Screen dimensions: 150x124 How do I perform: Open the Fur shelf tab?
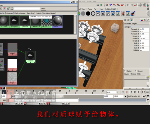coord(95,9)
